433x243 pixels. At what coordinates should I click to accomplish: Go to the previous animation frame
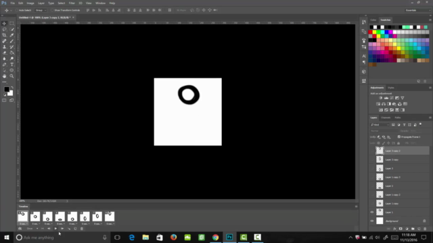[x=49, y=229]
